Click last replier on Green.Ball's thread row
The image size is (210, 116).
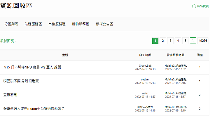176,66
